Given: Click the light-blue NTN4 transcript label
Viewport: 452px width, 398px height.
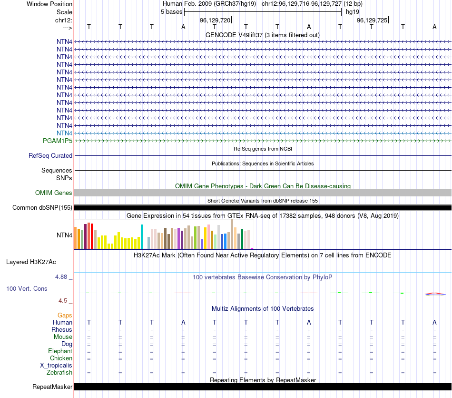Looking at the screenshot, I should click(x=64, y=133).
